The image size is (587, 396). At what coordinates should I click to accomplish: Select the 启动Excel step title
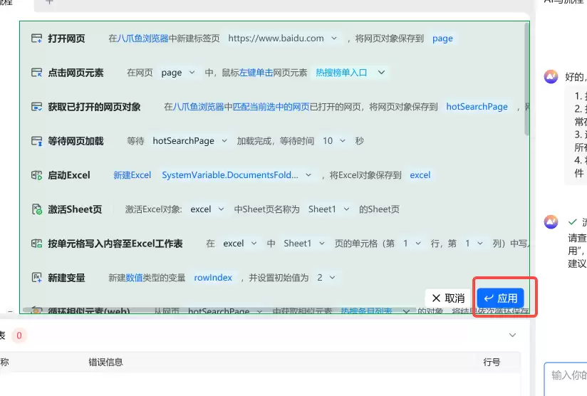pyautogui.click(x=69, y=175)
